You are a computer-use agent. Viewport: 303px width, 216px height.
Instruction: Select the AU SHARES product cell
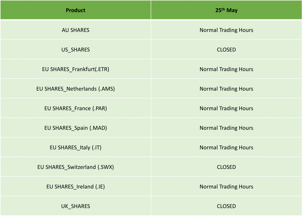[75, 30]
